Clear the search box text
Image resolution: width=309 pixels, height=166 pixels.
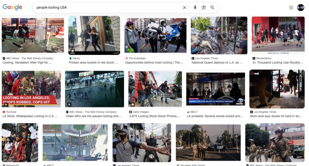coord(184,8)
